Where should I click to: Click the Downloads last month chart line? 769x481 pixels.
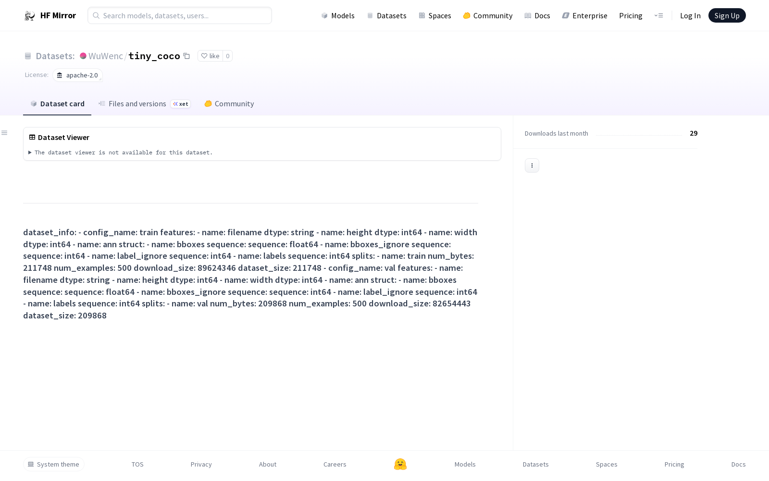(x=639, y=135)
